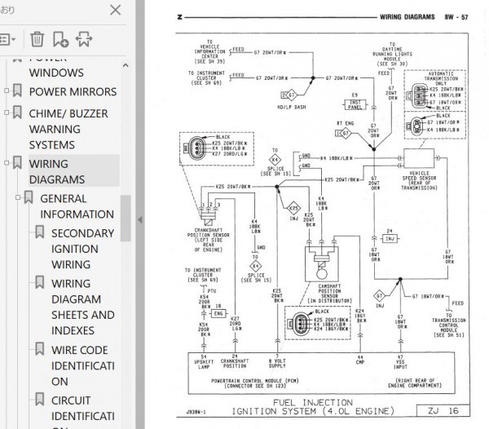Click the 'FUEL INJECTION' diagram title

tap(313, 402)
